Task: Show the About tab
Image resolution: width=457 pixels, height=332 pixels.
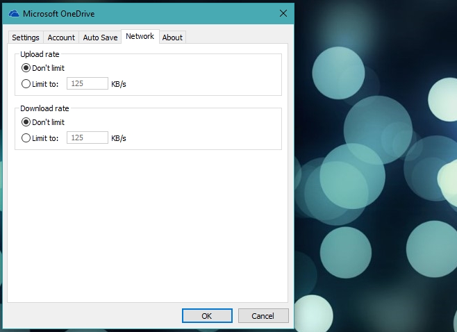Action: [x=172, y=38]
